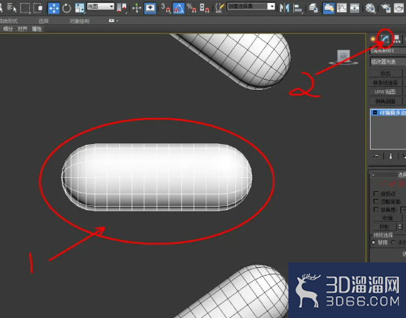This screenshot has height=318, width=406.
Task: Open the 属性 ribbon panel
Action: point(37,29)
